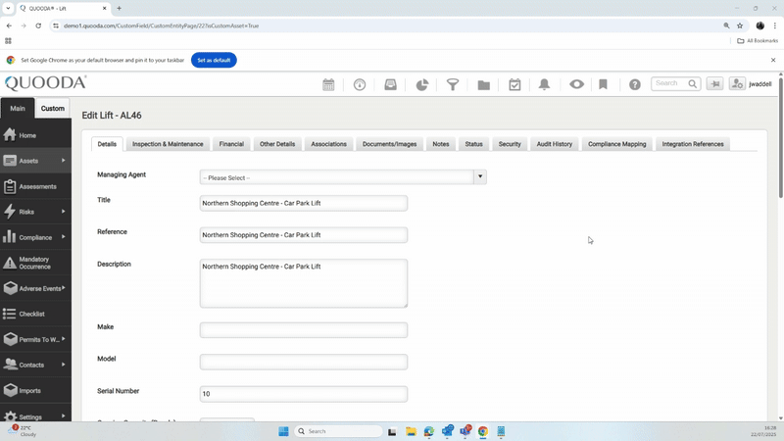
Task: Click into the Serial Number field
Action: 304,394
